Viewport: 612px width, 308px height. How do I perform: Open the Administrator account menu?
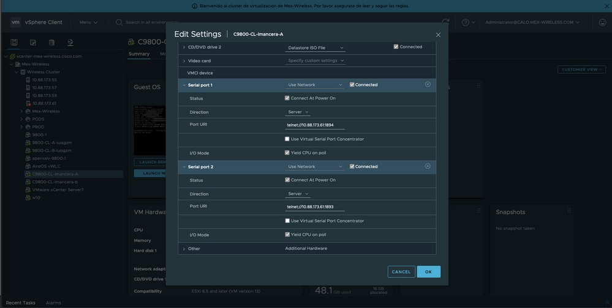(532, 22)
